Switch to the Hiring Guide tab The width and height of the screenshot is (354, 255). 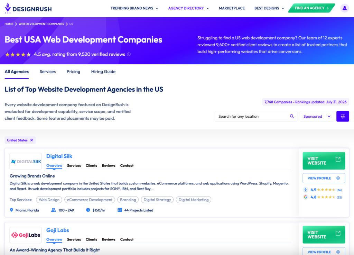click(103, 72)
